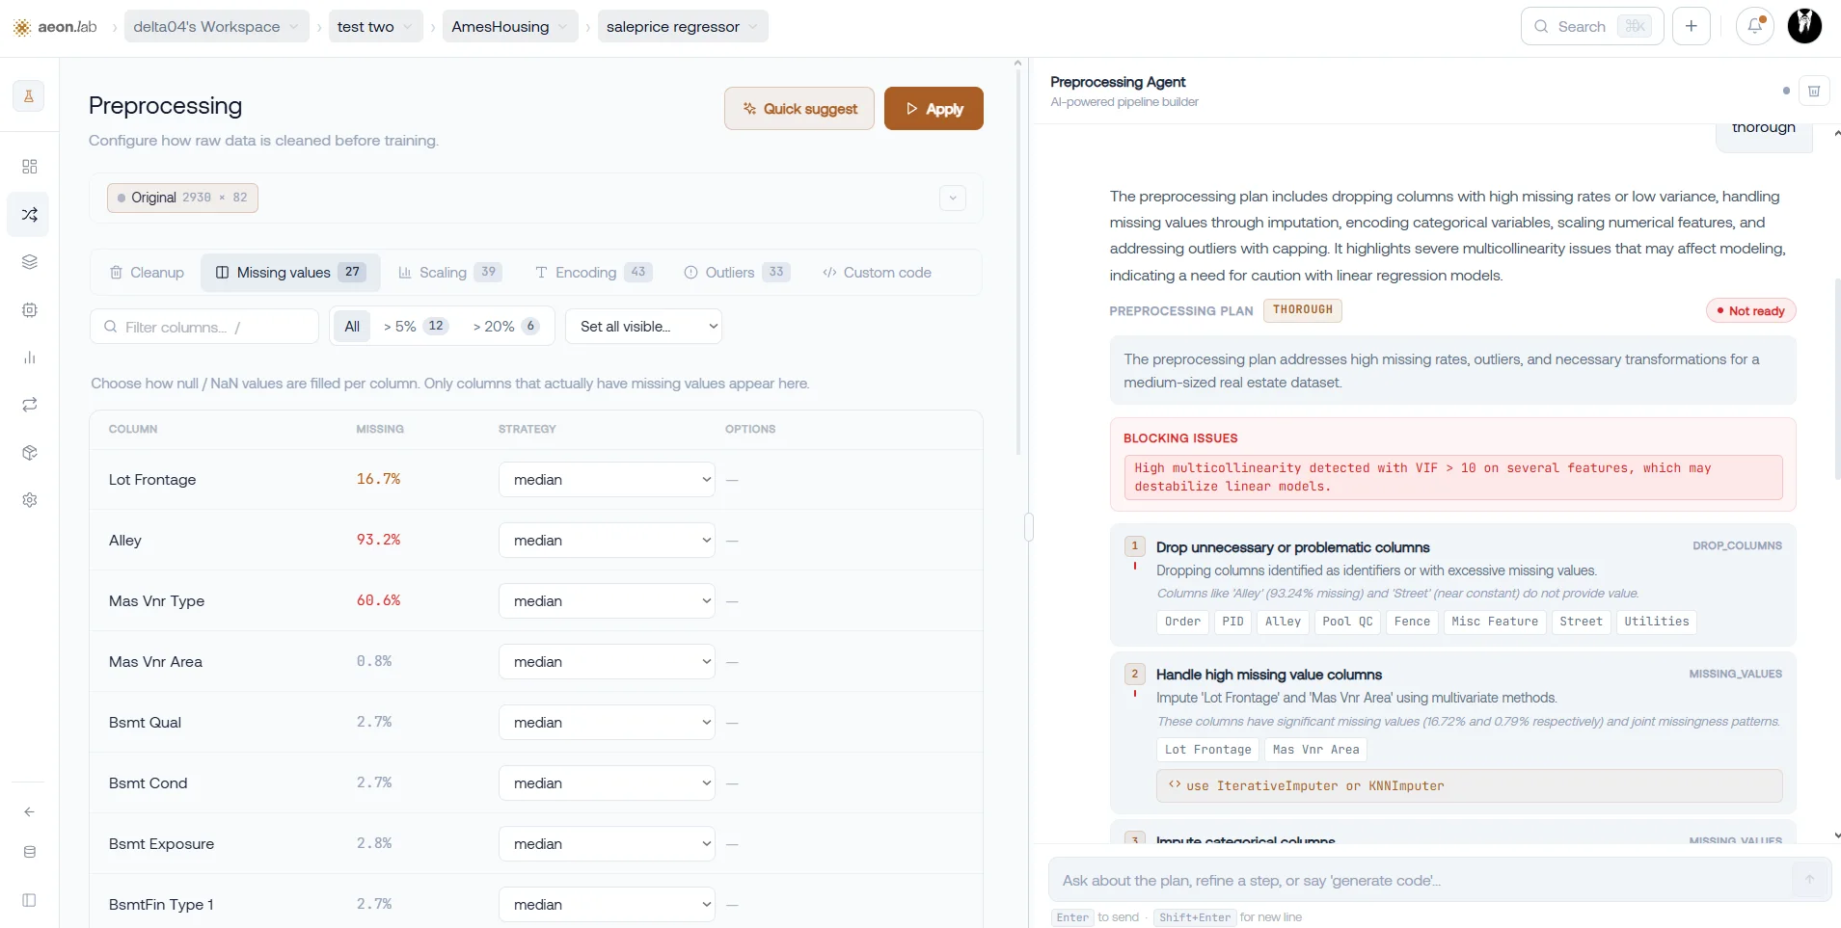The image size is (1841, 928).
Task: Open the notifications bell
Action: click(x=1755, y=26)
